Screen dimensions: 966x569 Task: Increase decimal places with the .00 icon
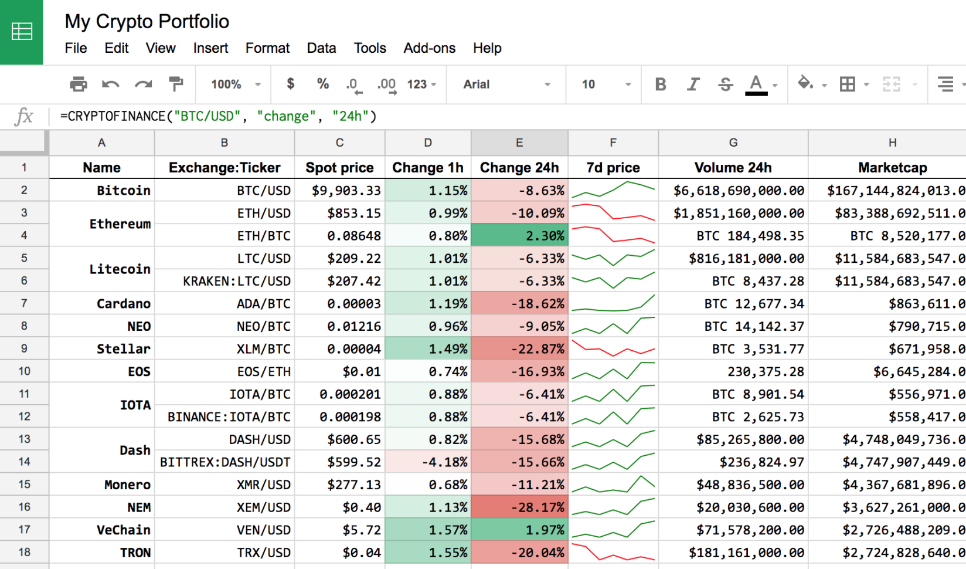click(386, 84)
